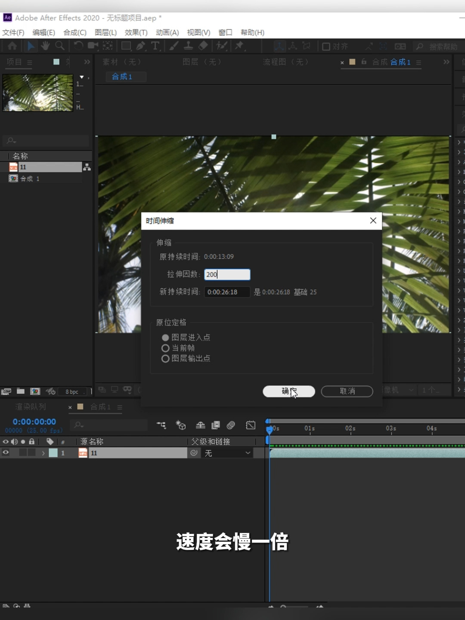Select the Selection arrow tool

(31, 46)
